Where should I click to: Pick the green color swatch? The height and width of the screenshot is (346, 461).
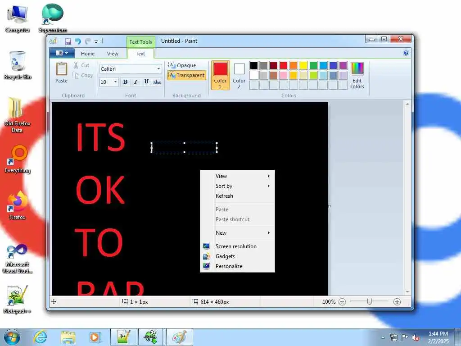313,65
